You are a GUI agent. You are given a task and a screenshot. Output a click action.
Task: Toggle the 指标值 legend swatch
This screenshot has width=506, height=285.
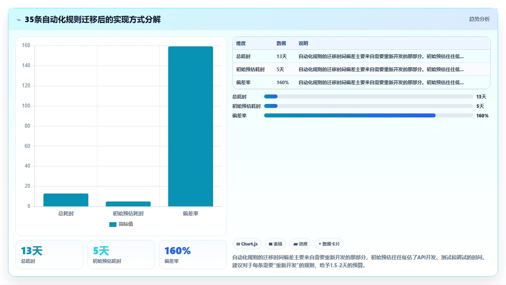tap(113, 224)
